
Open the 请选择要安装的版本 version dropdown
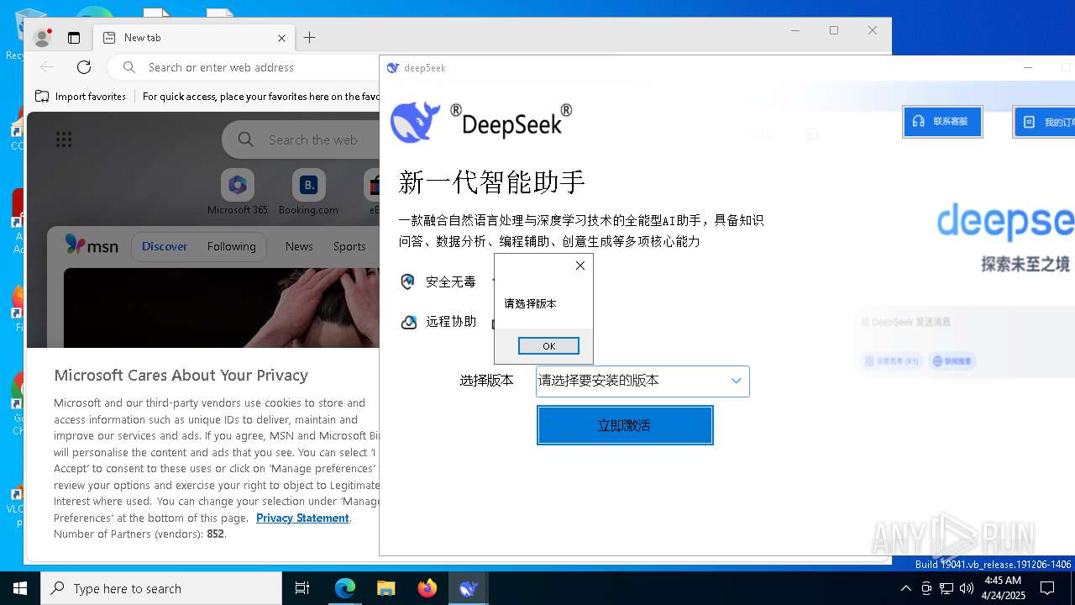click(x=642, y=381)
